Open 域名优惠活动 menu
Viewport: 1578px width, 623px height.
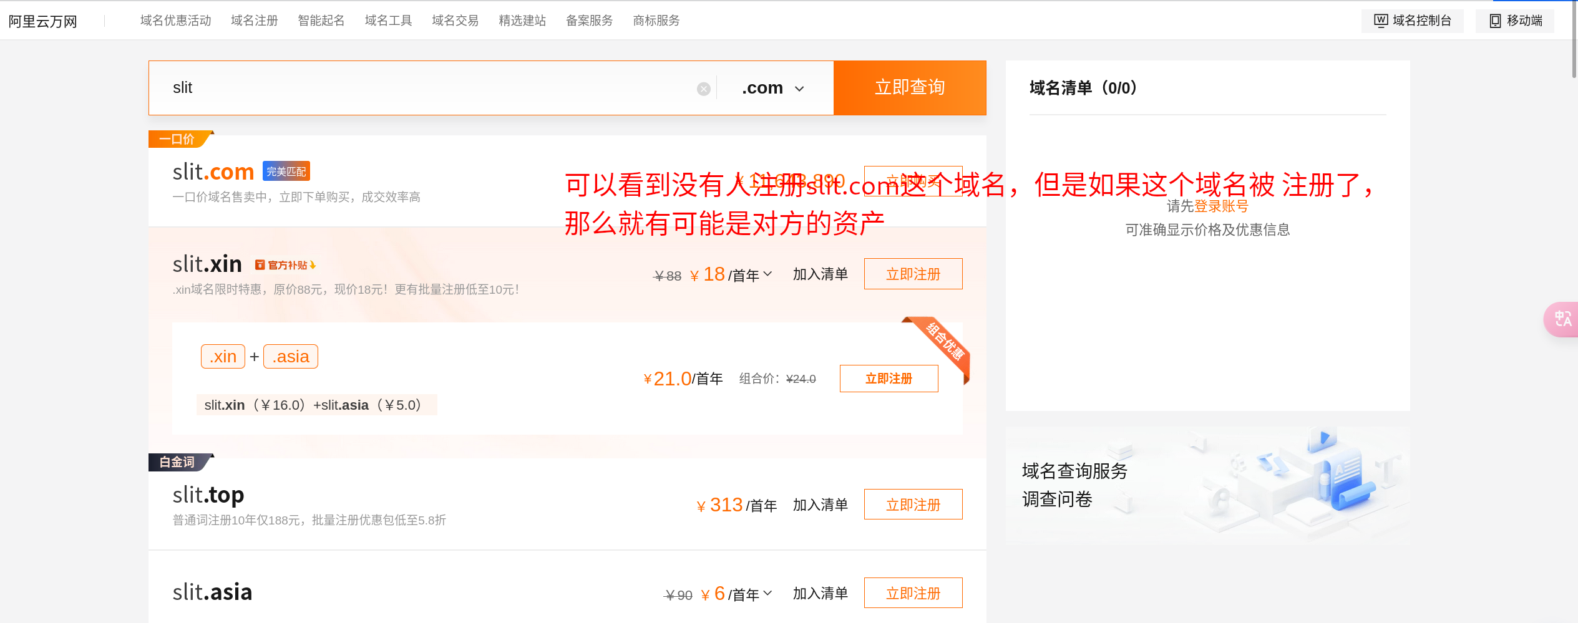[176, 21]
